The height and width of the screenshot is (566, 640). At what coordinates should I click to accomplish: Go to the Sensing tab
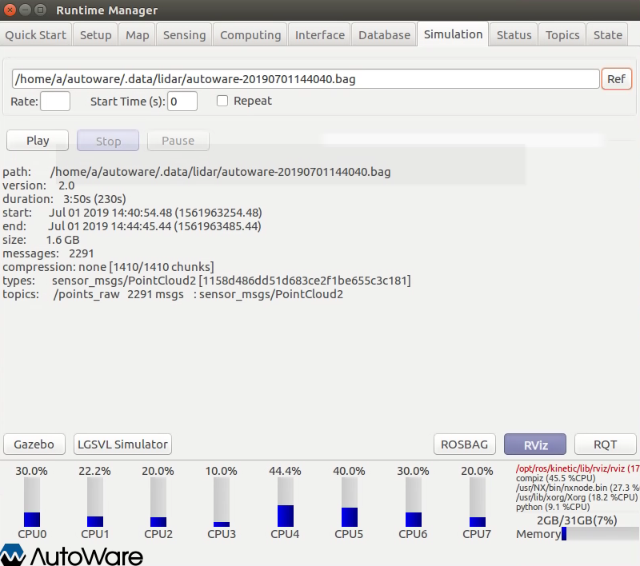tap(184, 35)
